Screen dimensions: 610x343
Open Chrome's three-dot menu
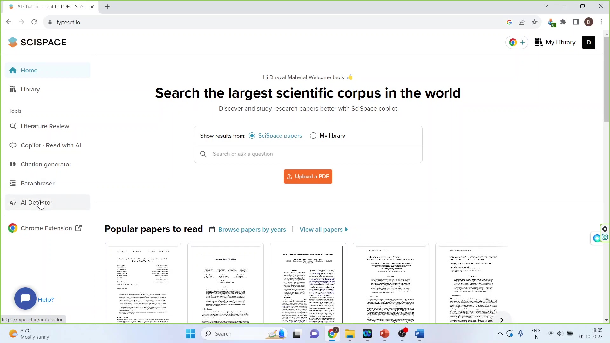(601, 22)
